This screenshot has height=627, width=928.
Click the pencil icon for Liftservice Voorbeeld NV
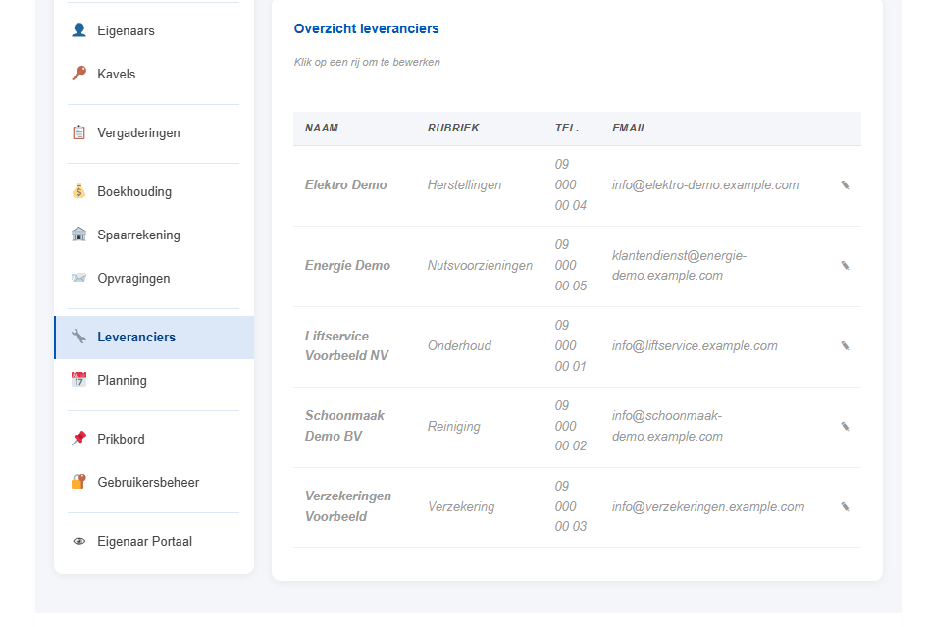[x=846, y=345]
